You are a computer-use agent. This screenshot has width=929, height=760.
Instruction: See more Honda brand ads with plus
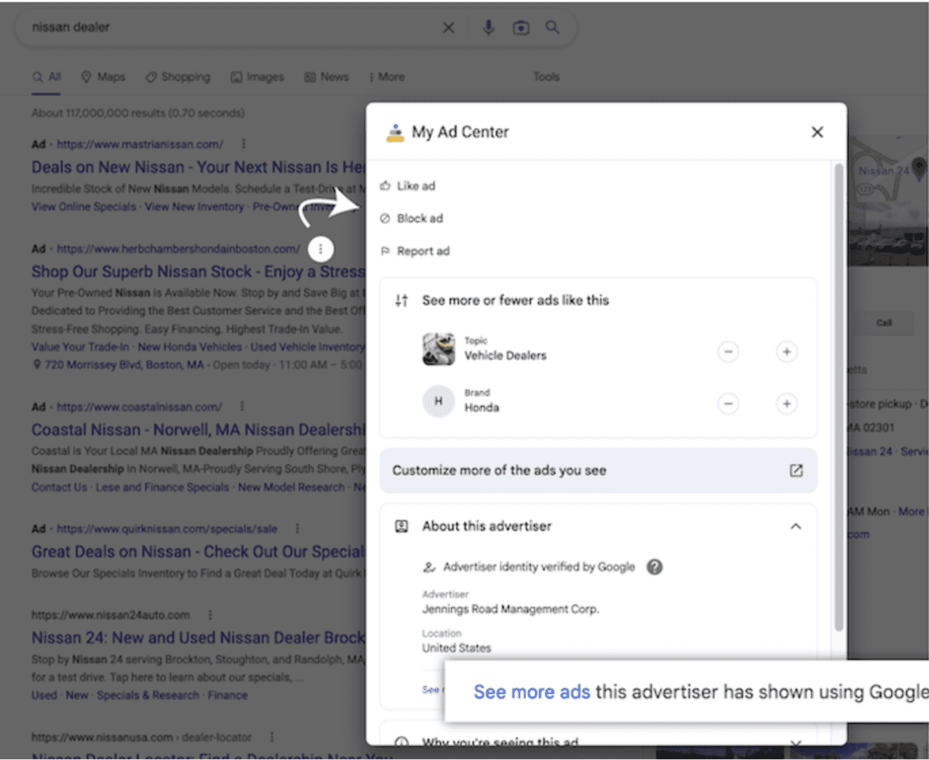pyautogui.click(x=786, y=404)
